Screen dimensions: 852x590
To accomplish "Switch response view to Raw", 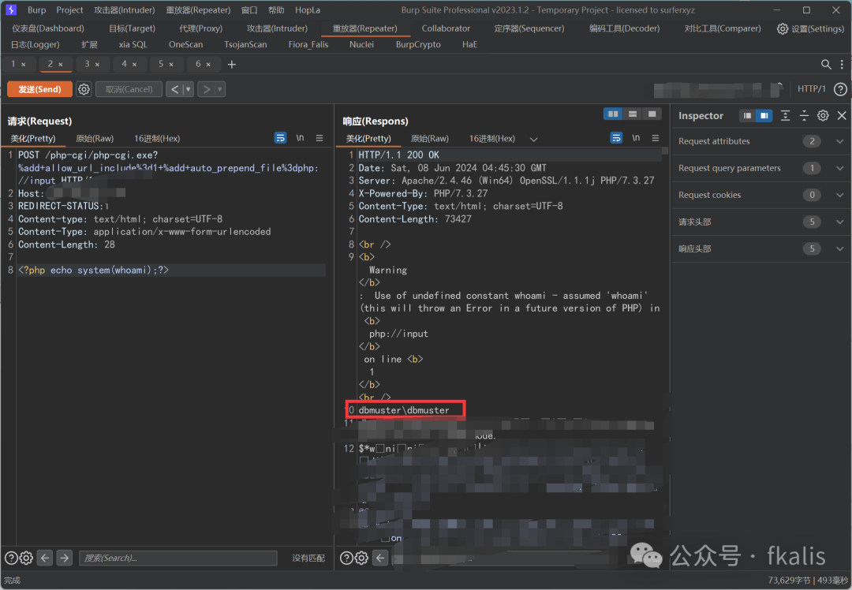I will tap(430, 139).
